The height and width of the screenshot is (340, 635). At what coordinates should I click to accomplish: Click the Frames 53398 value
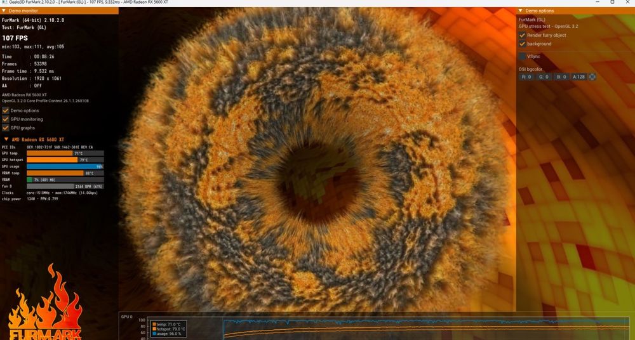pos(41,64)
